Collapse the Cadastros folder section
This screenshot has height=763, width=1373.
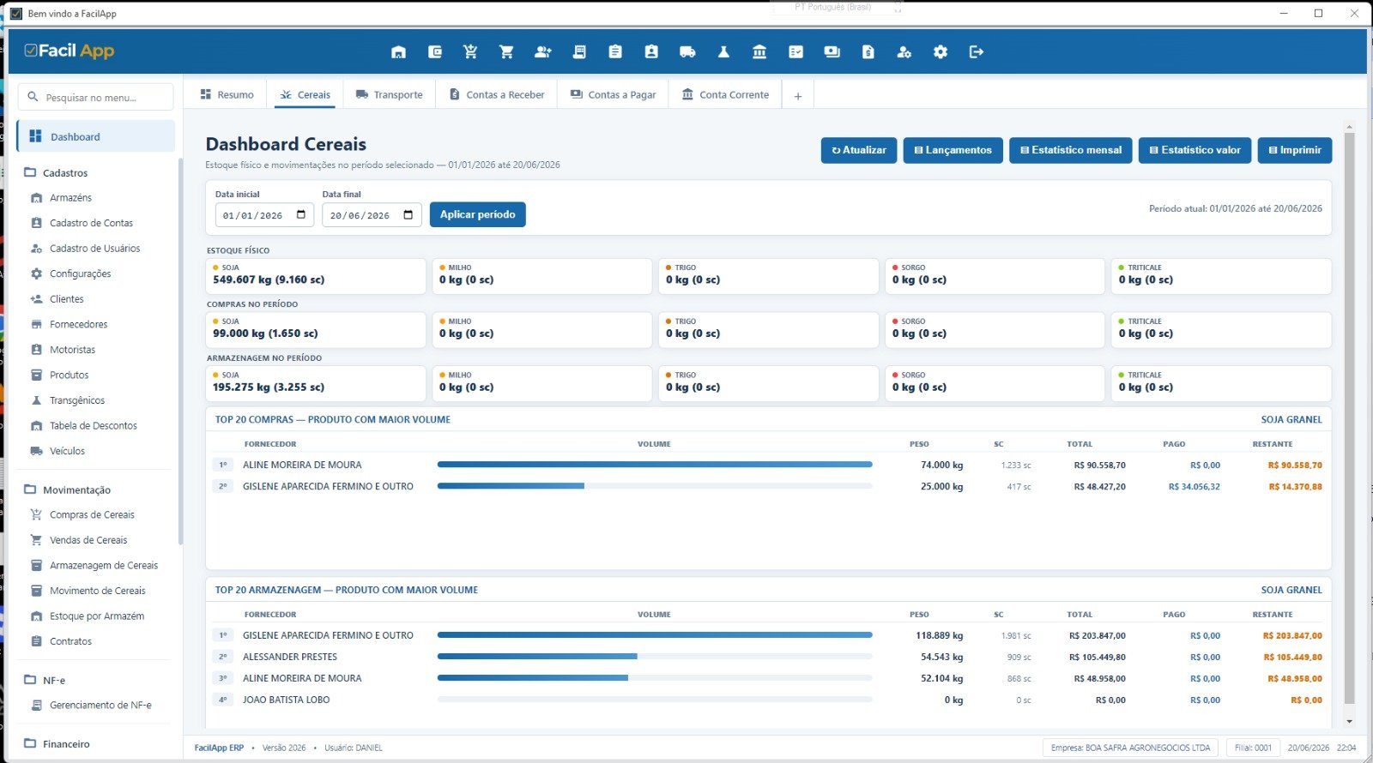coord(56,173)
